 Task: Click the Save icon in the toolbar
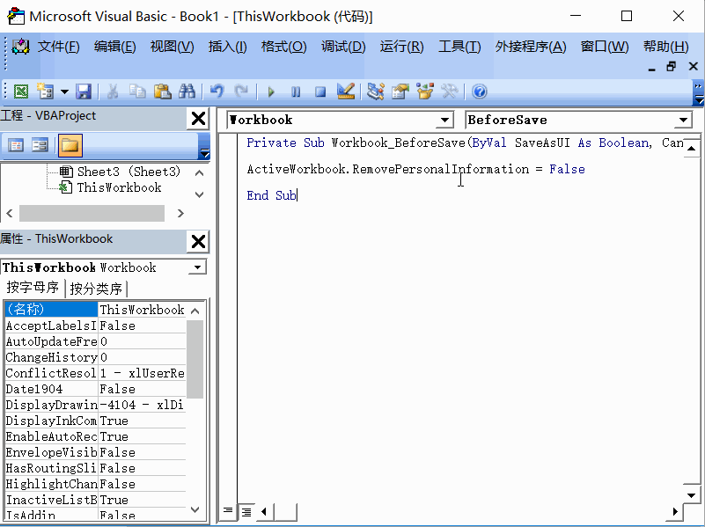[x=84, y=91]
